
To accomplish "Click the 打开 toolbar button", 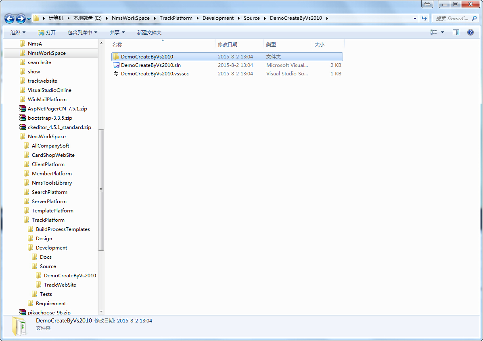I will point(47,32).
